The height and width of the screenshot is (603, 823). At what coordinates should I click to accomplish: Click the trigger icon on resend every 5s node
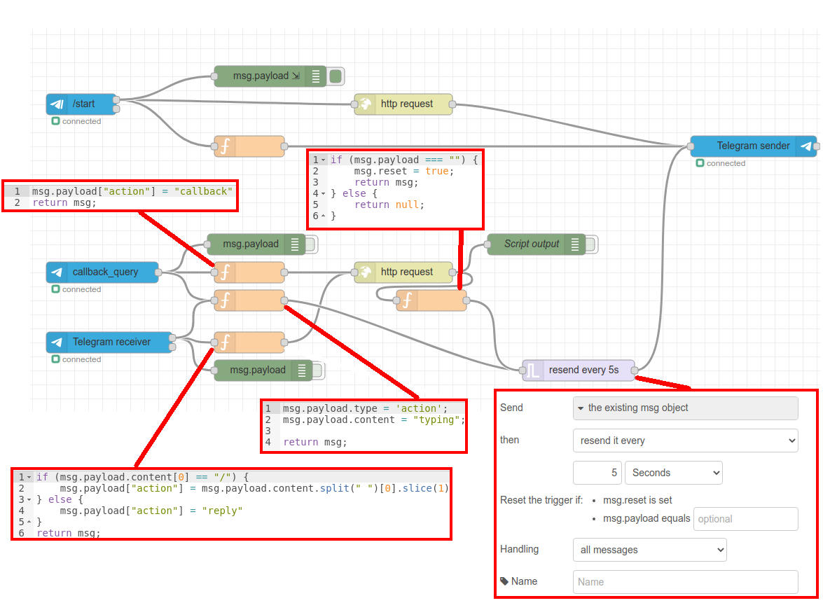pyautogui.click(x=534, y=370)
